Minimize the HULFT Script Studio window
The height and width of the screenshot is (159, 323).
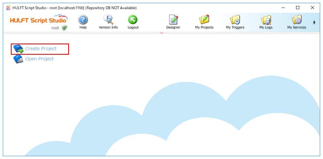[x=283, y=8]
